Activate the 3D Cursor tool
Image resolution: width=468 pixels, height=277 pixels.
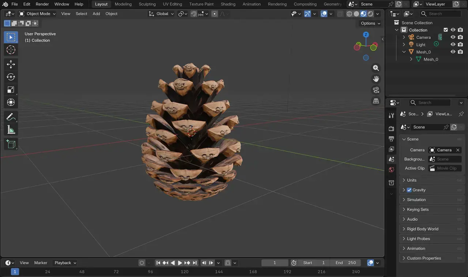click(11, 50)
